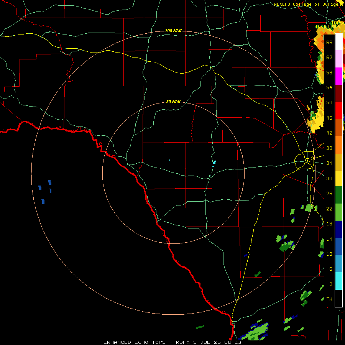The width and height of the screenshot is (345, 345).
Task: Click the 58 value on the tops legend
Action: (329, 72)
